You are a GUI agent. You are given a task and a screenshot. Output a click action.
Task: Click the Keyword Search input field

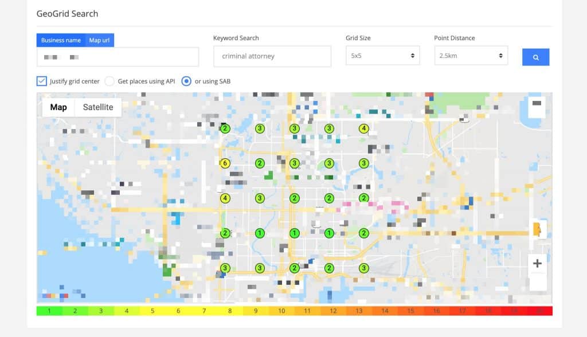coord(272,56)
